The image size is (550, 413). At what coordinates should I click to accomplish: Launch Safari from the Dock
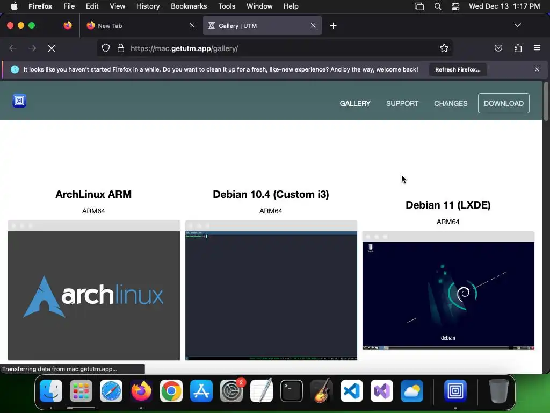[111, 391]
